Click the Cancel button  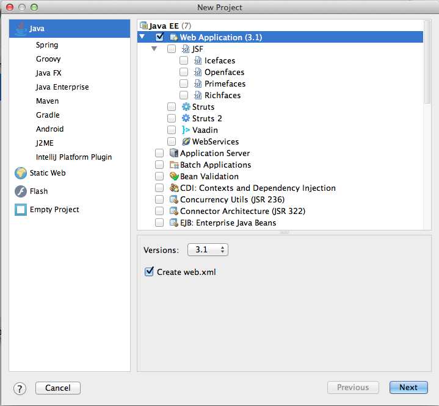pyautogui.click(x=58, y=388)
